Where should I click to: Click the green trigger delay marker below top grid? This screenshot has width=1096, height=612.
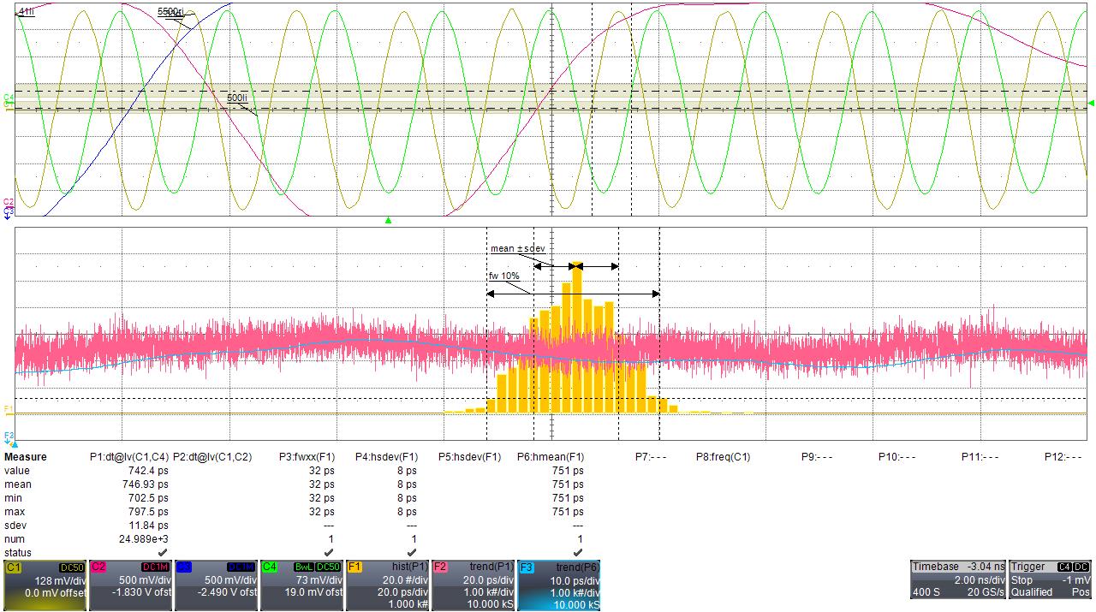point(388,221)
